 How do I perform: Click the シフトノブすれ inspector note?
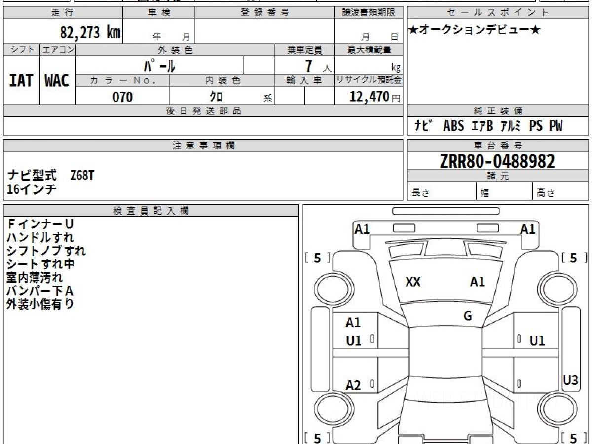click(46, 251)
